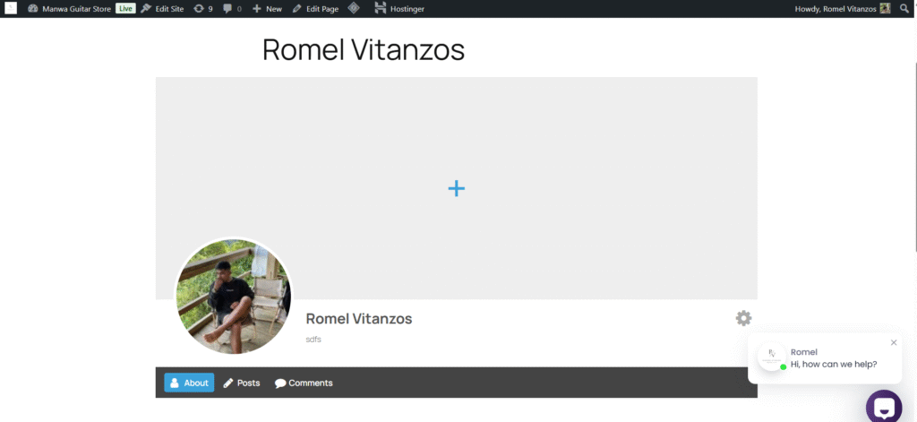
Task: Switch to the Posts tab
Action: [x=242, y=383]
